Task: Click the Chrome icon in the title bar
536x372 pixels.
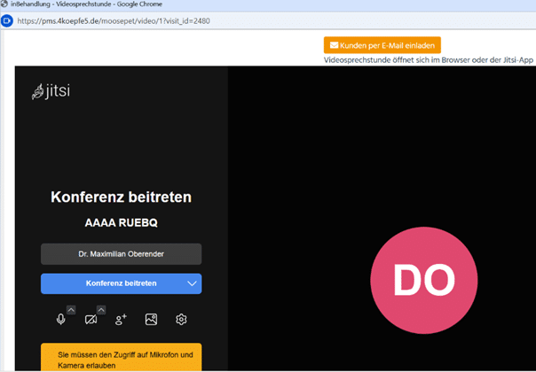Action: [x=4, y=4]
